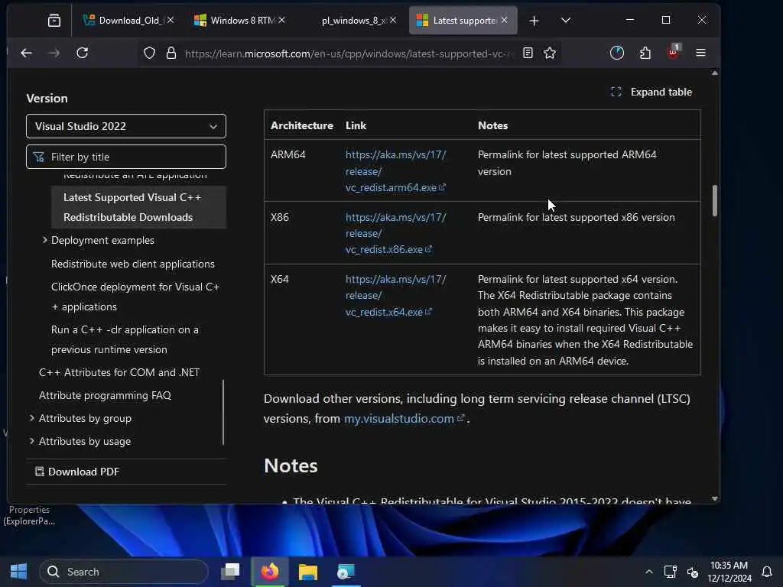Open the disc app on taskbar
This screenshot has height=587, width=783.
click(x=346, y=572)
